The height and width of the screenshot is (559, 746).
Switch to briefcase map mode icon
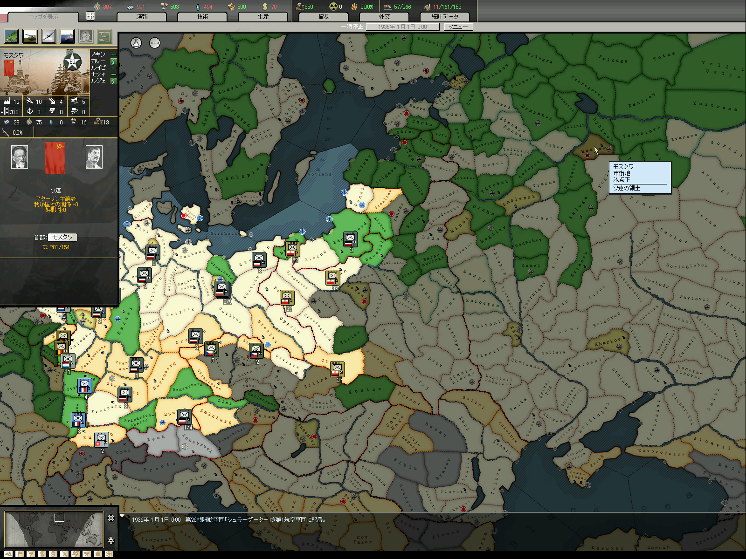tap(98, 554)
